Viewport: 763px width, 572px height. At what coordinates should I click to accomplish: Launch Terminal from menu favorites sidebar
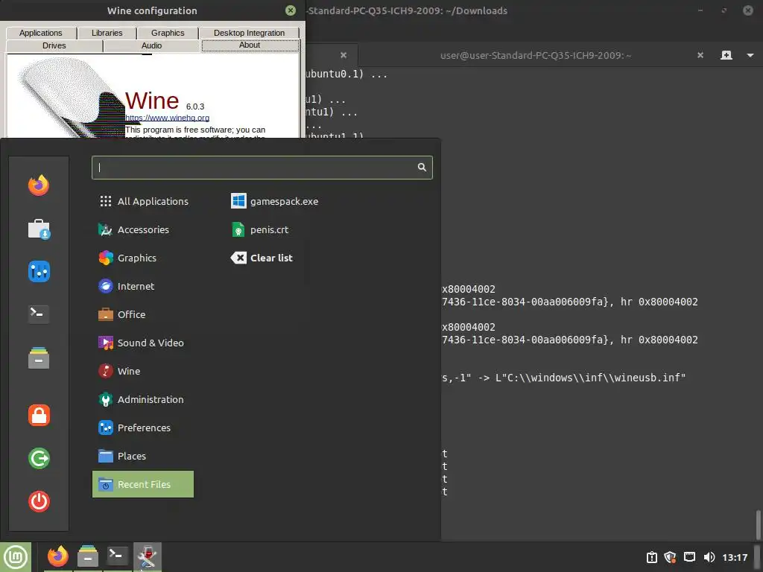(x=39, y=314)
